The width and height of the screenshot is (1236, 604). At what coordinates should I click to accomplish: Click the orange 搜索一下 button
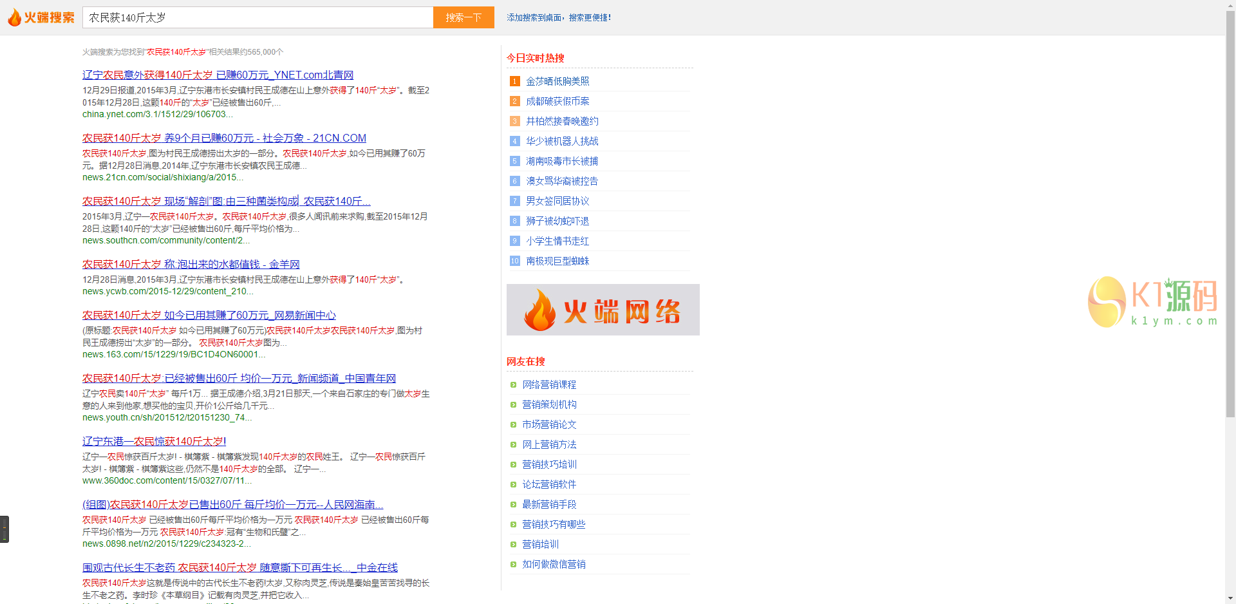(464, 17)
